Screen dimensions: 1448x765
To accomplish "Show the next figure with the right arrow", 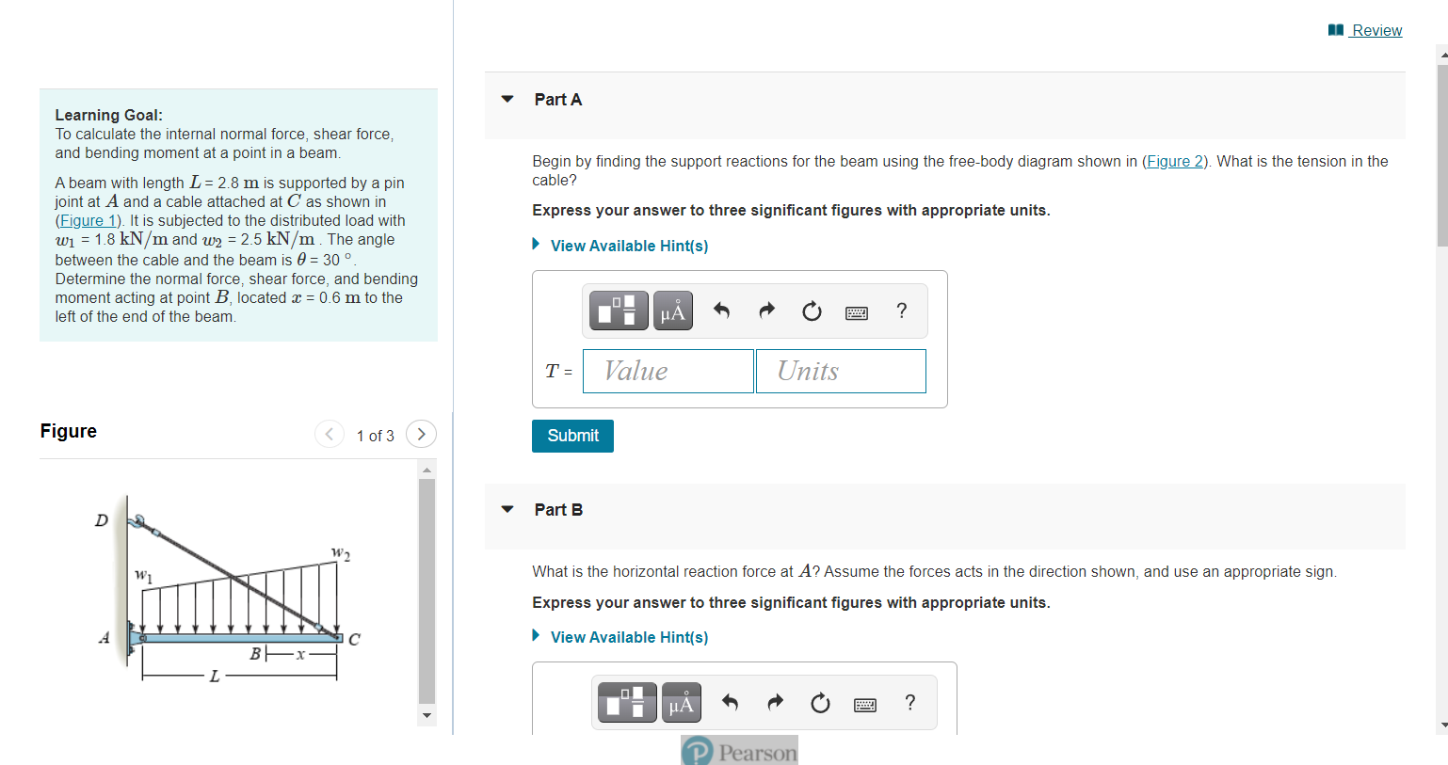I will [421, 434].
